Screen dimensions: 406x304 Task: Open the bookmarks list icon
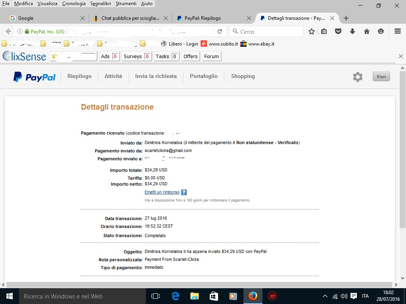pyautogui.click(x=324, y=32)
